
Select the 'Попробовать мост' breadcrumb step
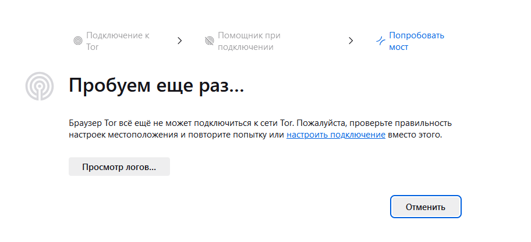click(410, 41)
